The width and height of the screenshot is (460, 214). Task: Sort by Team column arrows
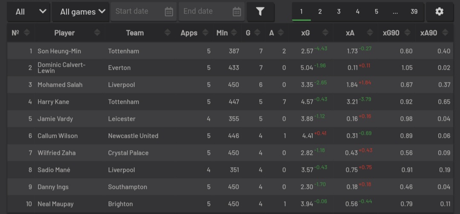tap(167, 33)
